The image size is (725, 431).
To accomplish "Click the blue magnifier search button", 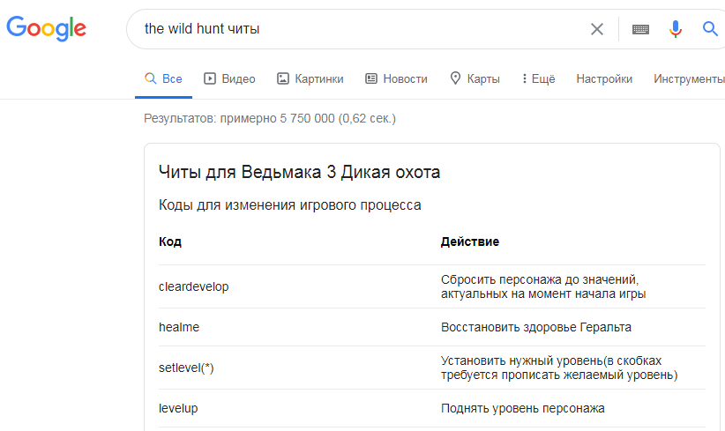I will 710,29.
